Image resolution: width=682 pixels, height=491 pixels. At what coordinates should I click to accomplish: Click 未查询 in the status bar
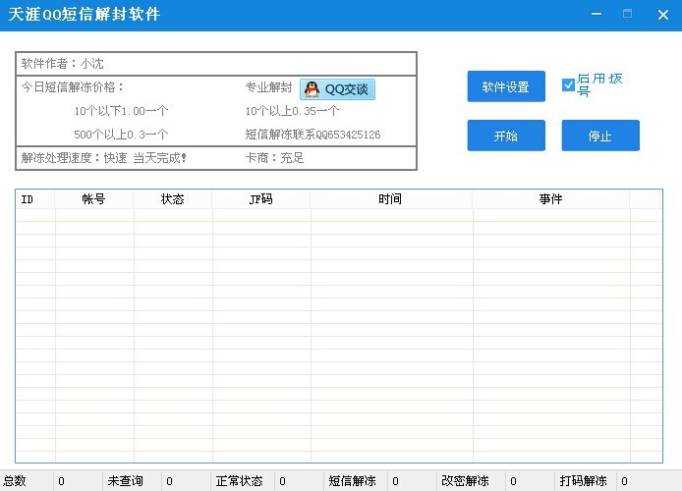coord(125,481)
